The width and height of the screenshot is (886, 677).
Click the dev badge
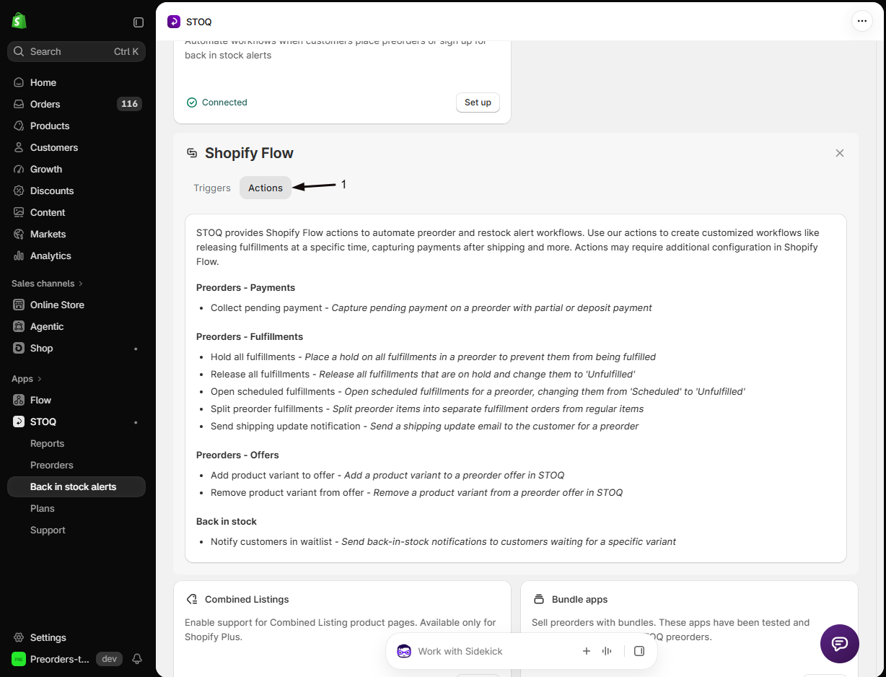point(109,659)
